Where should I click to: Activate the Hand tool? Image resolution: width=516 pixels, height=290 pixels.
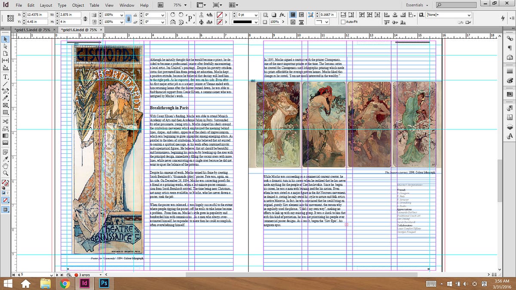5,166
